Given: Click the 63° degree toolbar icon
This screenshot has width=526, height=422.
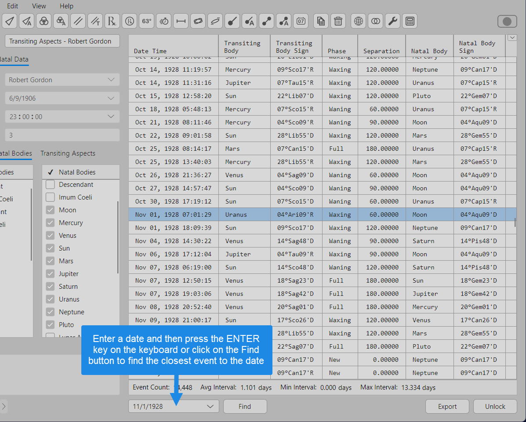Looking at the screenshot, I should (x=146, y=21).
